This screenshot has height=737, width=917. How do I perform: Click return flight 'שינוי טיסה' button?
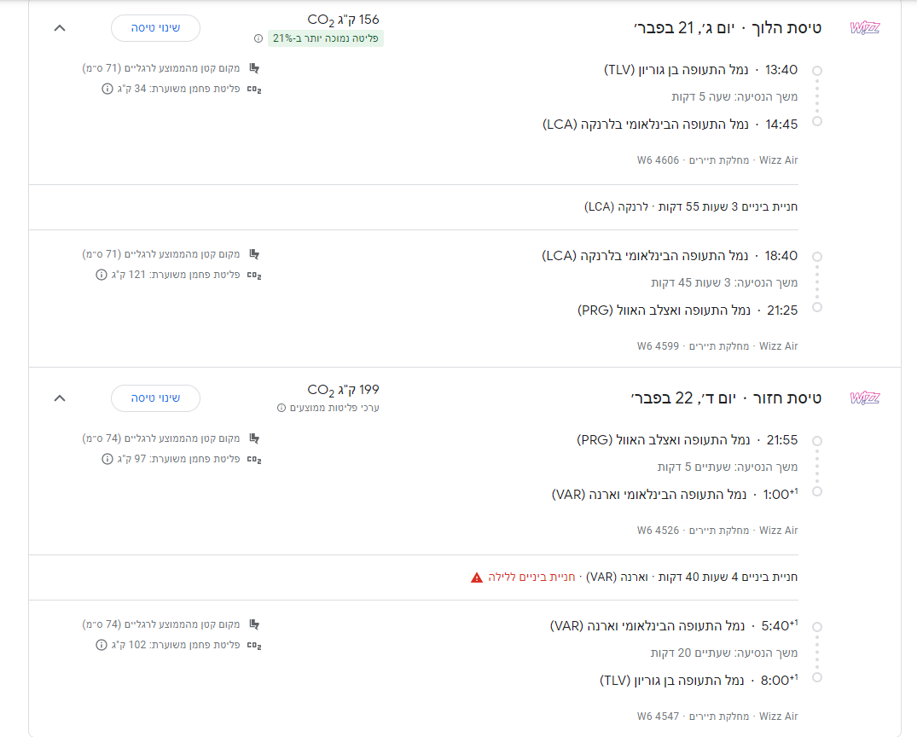[155, 398]
